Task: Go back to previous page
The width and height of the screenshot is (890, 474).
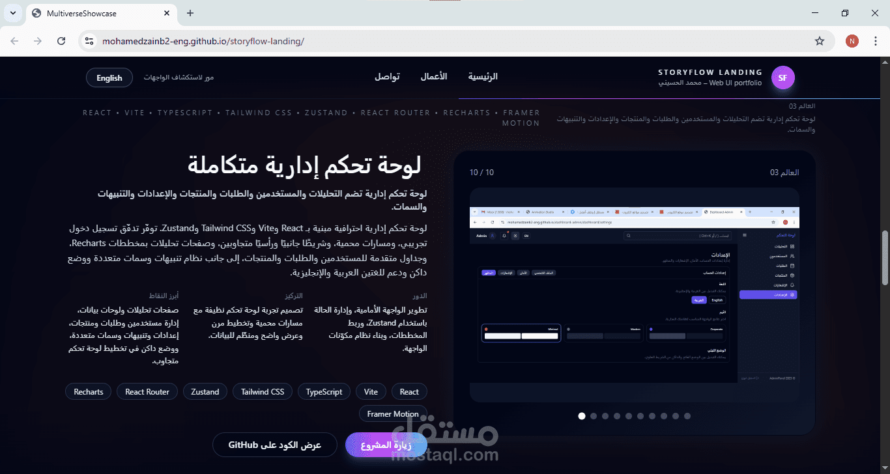Action: 14,41
